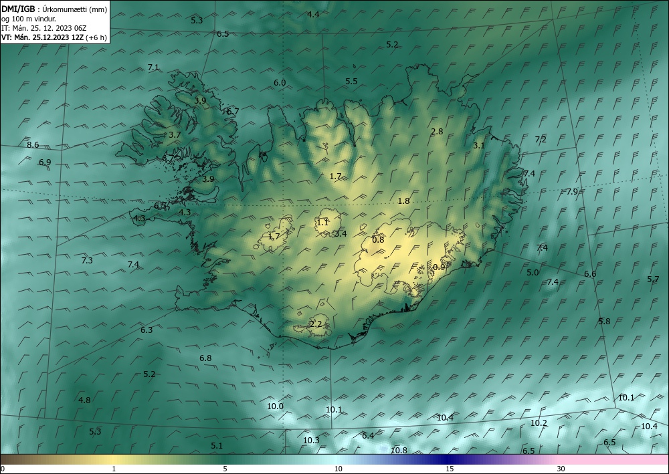Click the 10.2 value on the map
The image size is (669, 474).
(539, 423)
